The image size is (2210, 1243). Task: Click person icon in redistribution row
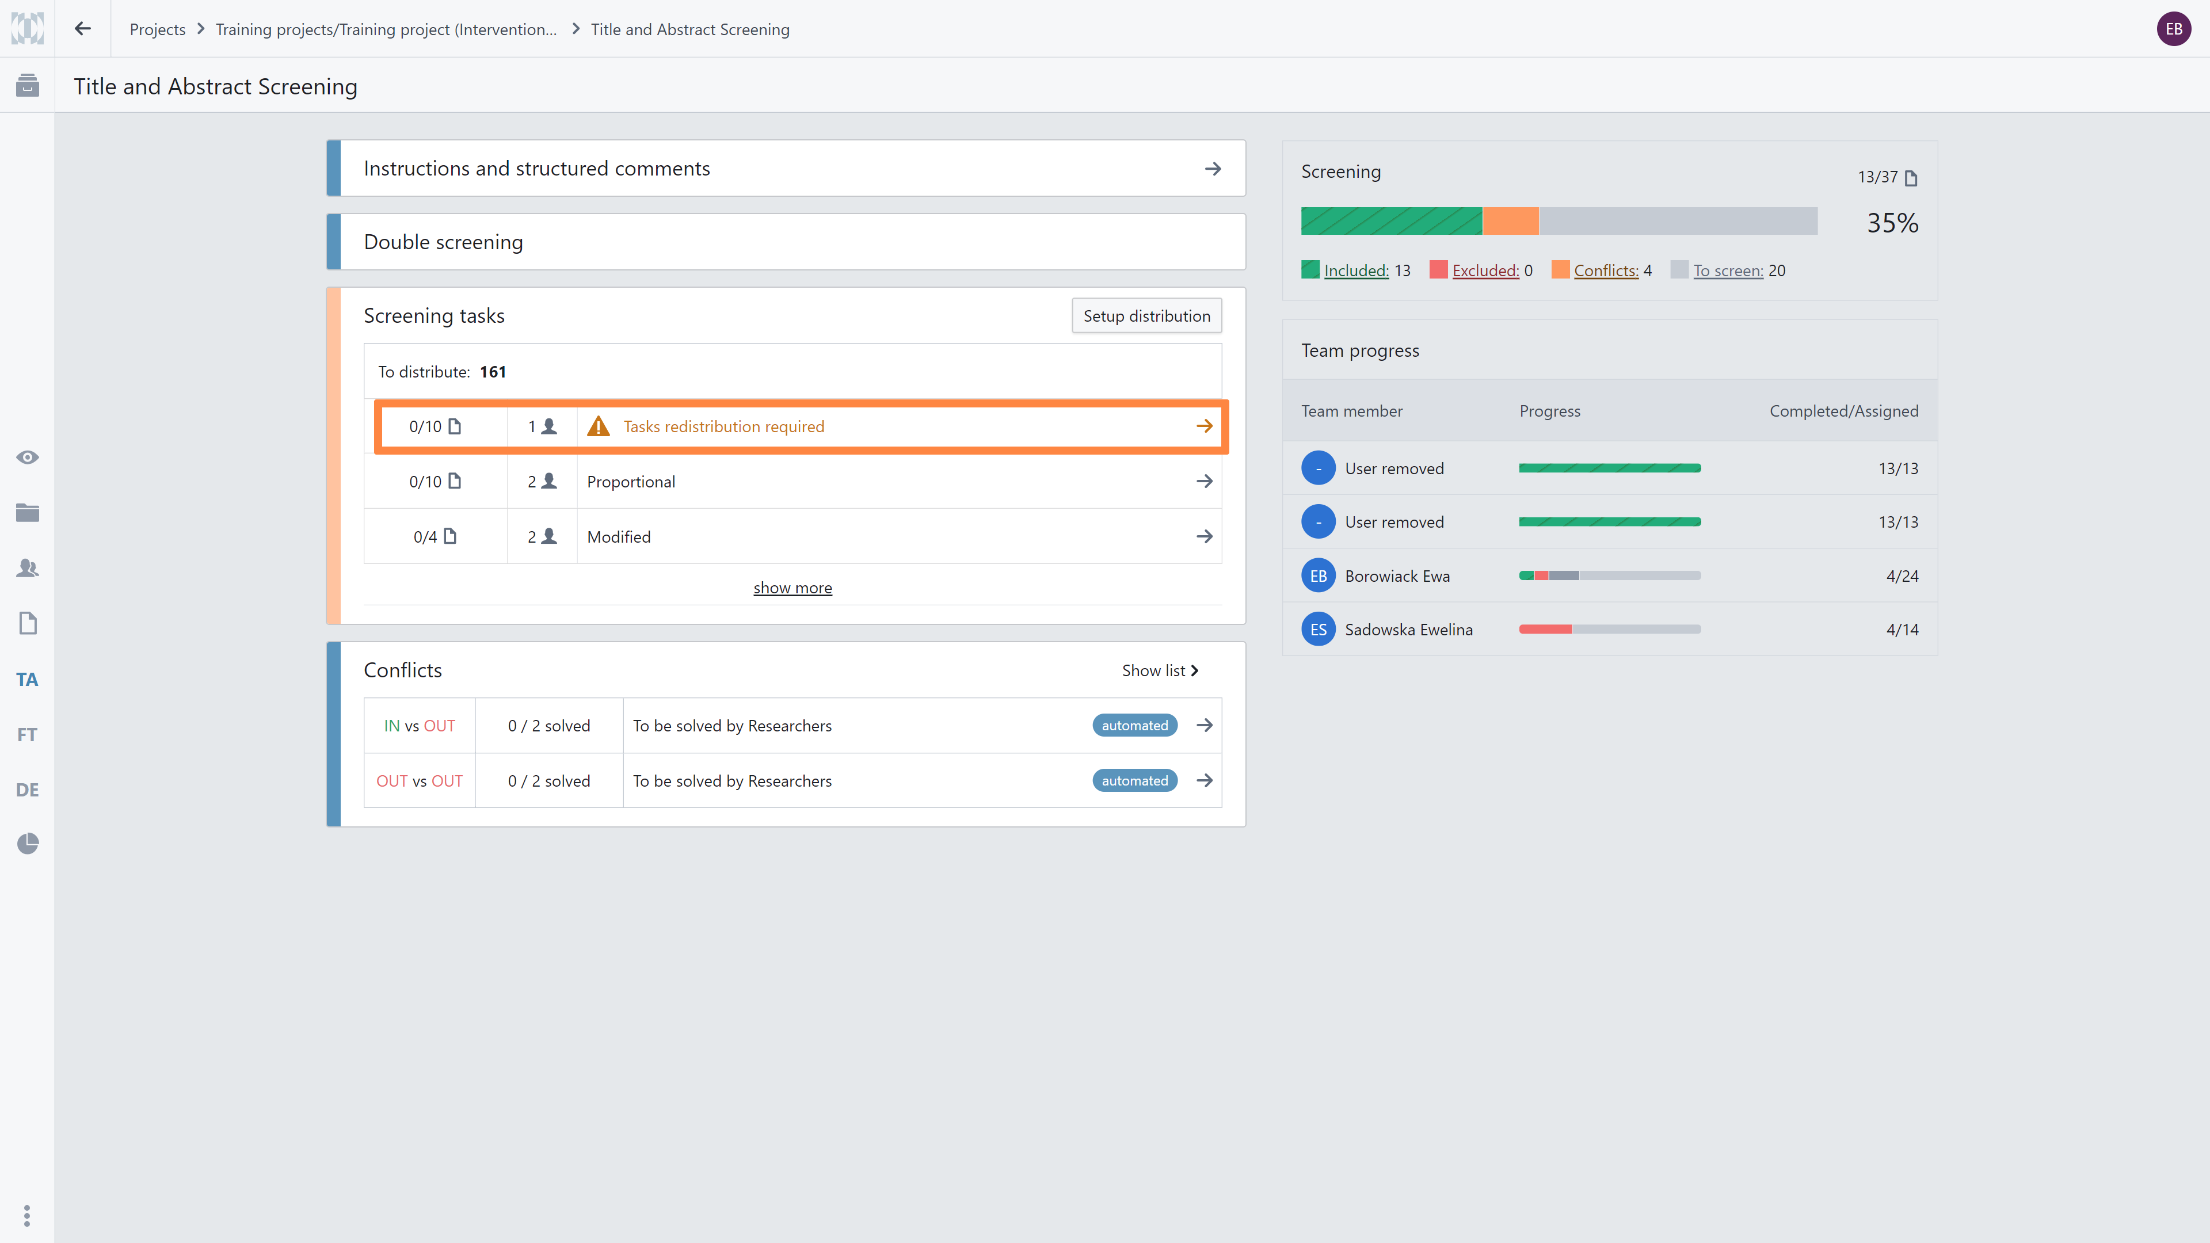[x=549, y=426]
